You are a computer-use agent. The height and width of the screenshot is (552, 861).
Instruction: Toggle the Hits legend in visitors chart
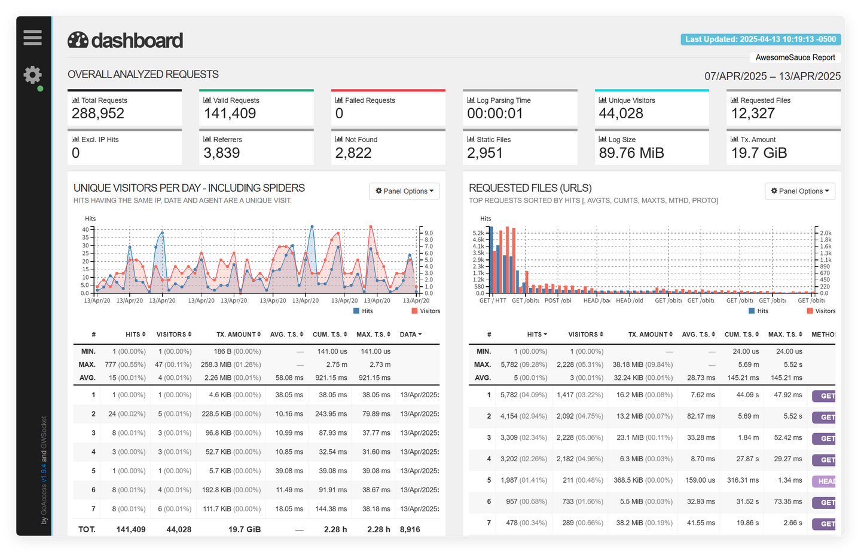pyautogui.click(x=364, y=311)
